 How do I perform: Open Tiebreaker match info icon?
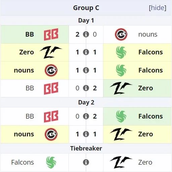click(x=86, y=162)
